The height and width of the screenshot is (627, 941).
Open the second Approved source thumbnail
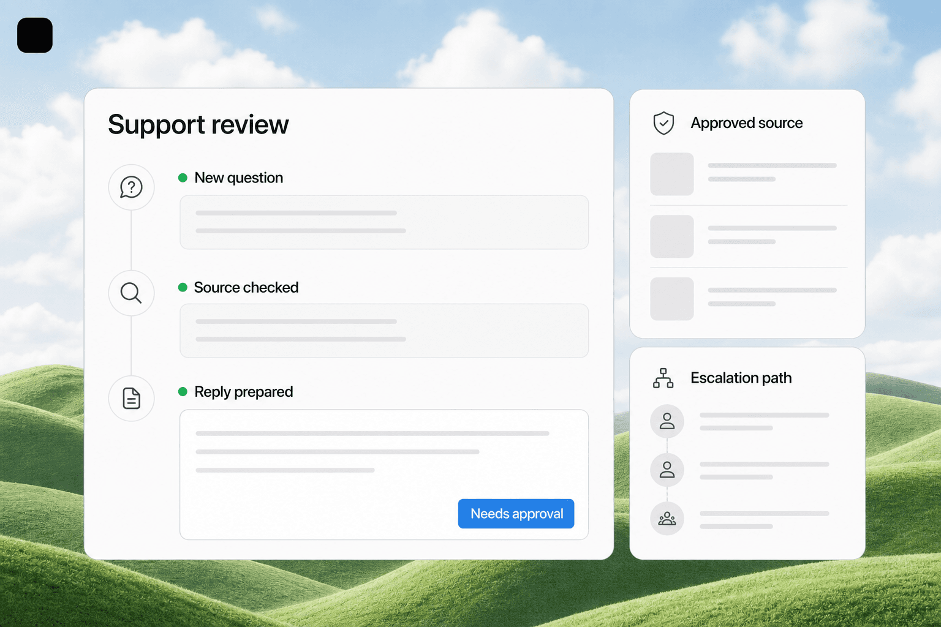(x=672, y=236)
